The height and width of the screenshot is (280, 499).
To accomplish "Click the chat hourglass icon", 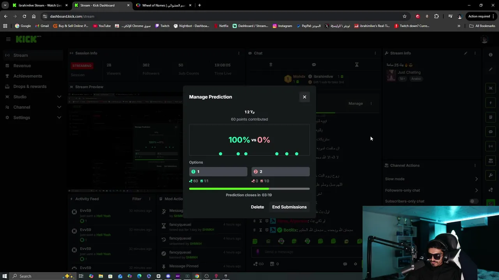I will tap(356, 65).
